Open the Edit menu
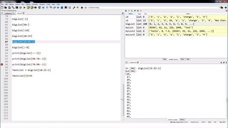The image size is (228, 128). tap(6, 4)
